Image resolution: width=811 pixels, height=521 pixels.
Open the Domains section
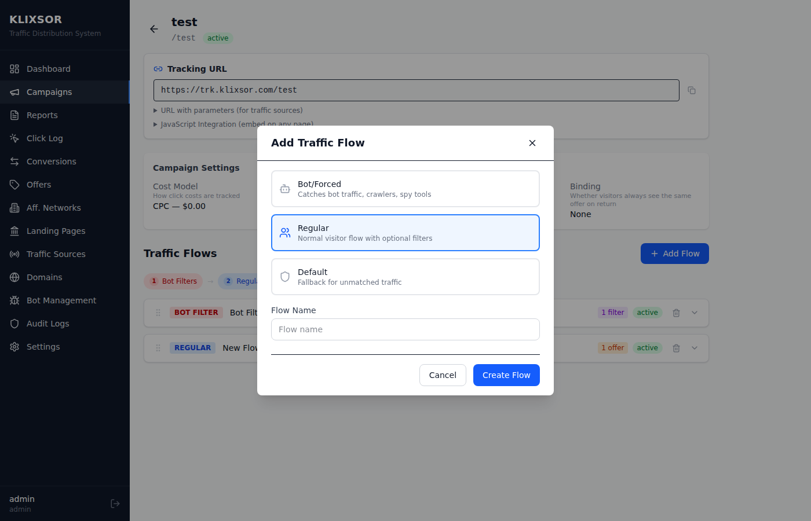[x=45, y=277]
